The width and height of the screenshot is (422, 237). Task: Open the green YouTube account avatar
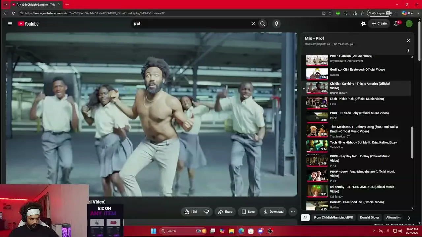coord(409,24)
